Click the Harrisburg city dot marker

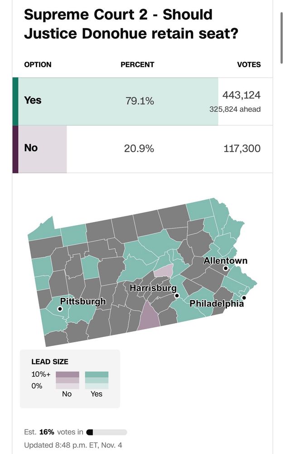(177, 296)
